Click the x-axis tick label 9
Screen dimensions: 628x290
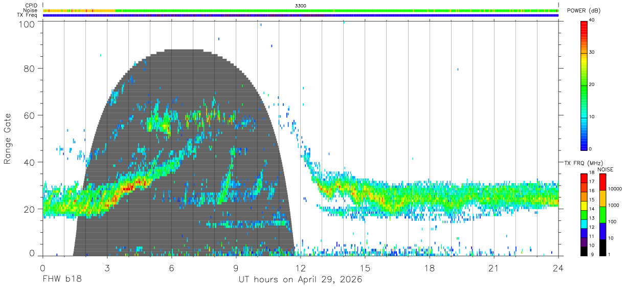(x=236, y=269)
